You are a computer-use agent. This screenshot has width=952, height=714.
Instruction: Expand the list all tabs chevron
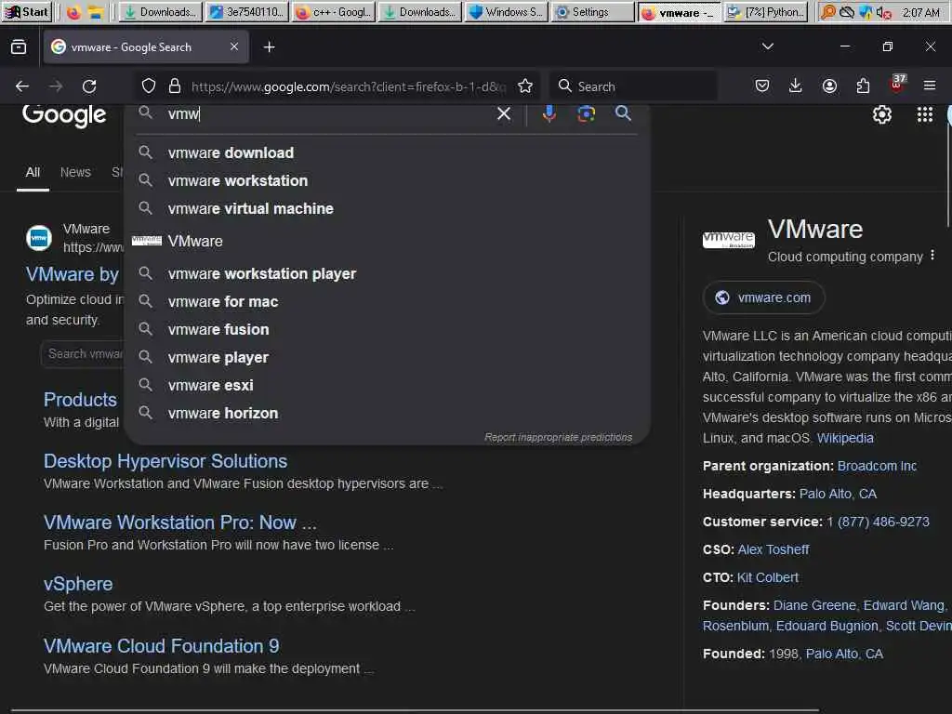coord(768,46)
